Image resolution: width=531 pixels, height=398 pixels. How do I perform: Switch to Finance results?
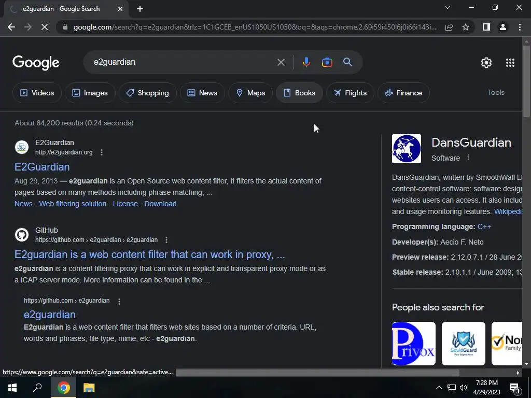point(403,93)
